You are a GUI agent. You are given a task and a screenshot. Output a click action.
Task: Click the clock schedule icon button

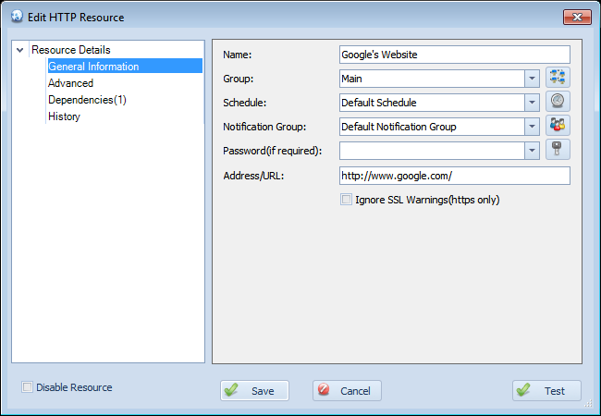(x=558, y=101)
